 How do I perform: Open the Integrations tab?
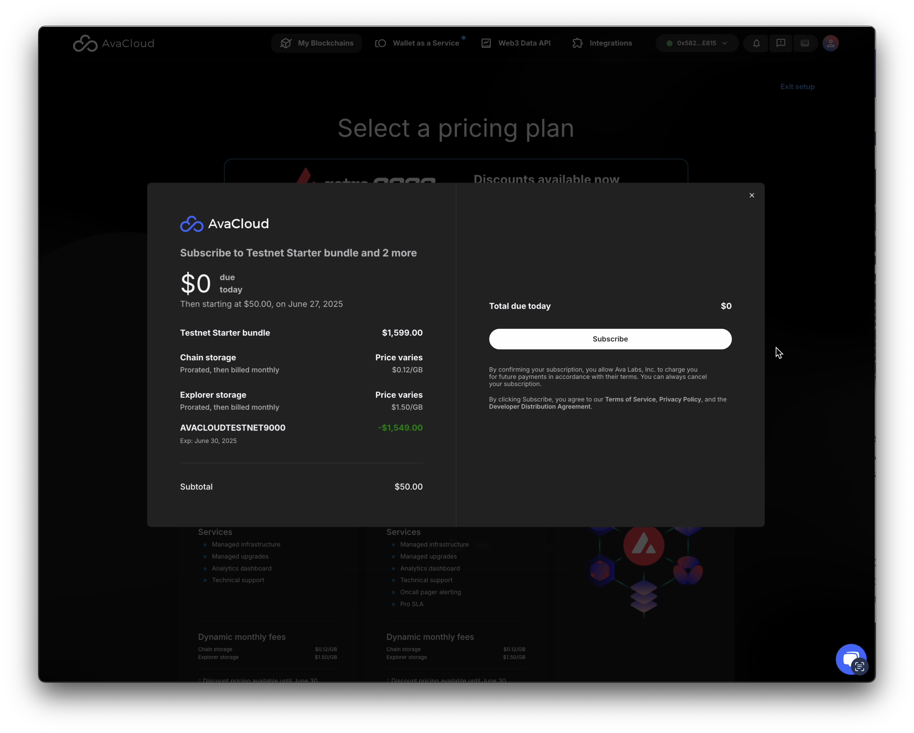(611, 43)
